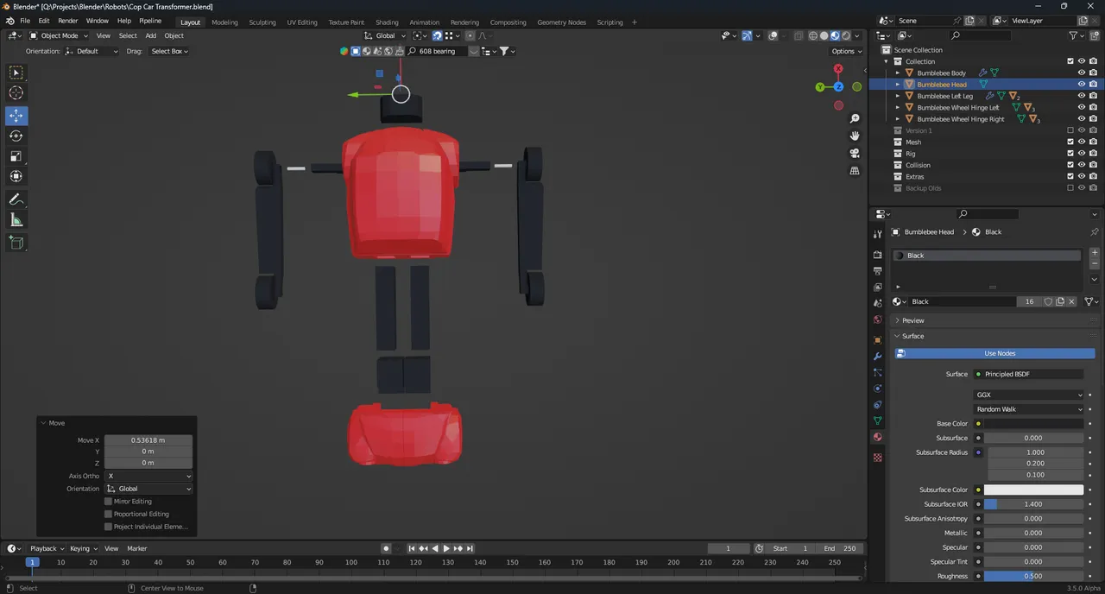1105x594 pixels.
Task: Open the Object properties tab icon
Action: (x=878, y=340)
